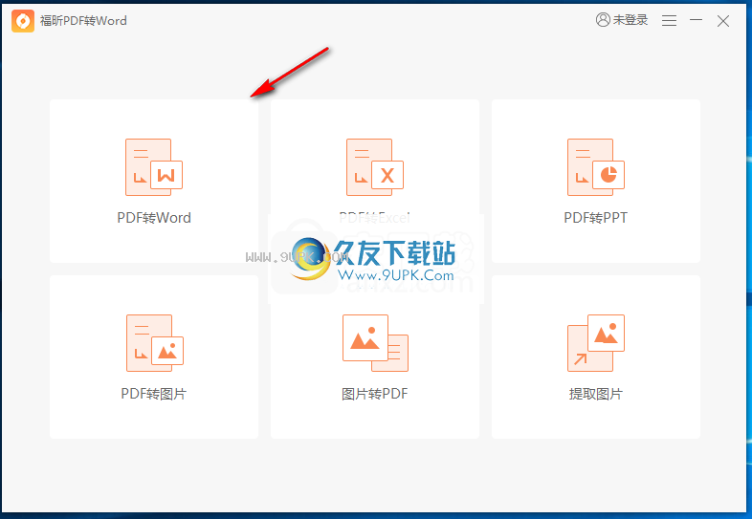Click the PDF转PPT label

(596, 218)
